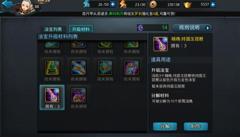
Task: Select the owned pipa material (拥有：3)
Action: pos(52,97)
